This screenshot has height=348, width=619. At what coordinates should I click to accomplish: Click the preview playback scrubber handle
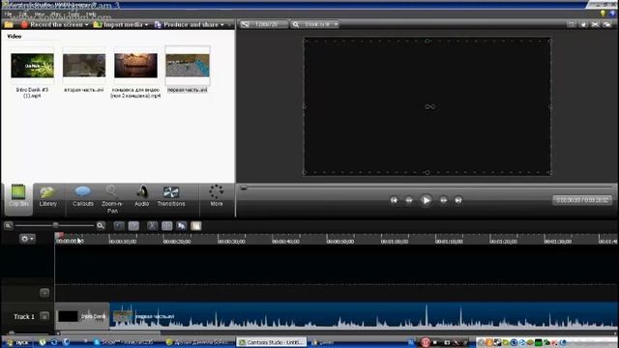pyautogui.click(x=244, y=188)
